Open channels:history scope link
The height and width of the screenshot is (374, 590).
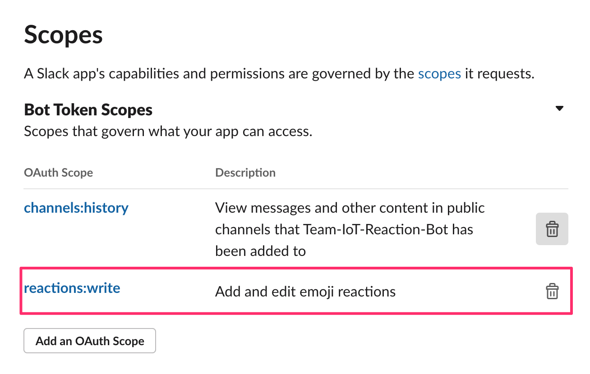[76, 208]
